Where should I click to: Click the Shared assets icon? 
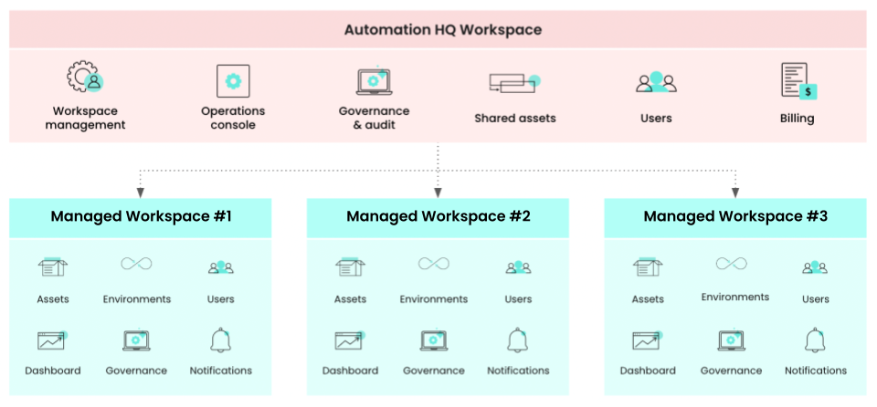(x=514, y=84)
